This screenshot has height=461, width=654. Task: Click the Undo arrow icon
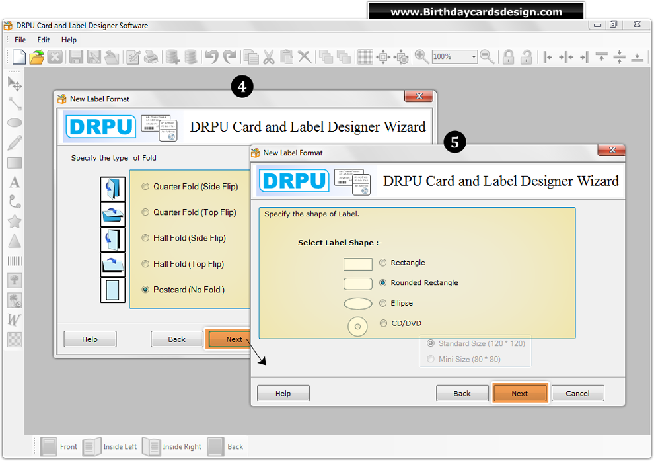click(211, 57)
